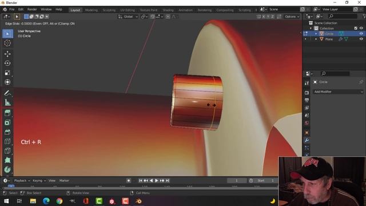Jump to the timeline start frame button
The image size is (366, 206).
[141, 181]
